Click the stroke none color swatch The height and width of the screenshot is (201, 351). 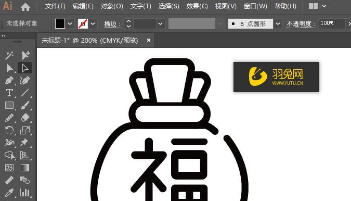[x=83, y=23]
